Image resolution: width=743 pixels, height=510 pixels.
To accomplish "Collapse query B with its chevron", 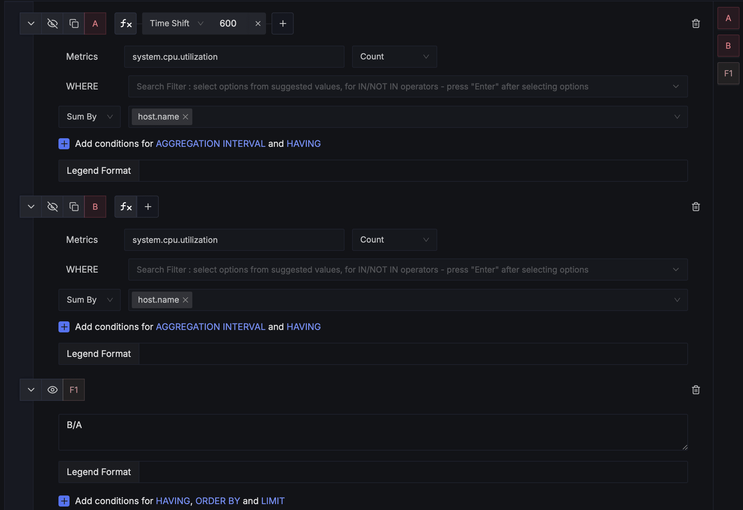I will click(x=30, y=206).
